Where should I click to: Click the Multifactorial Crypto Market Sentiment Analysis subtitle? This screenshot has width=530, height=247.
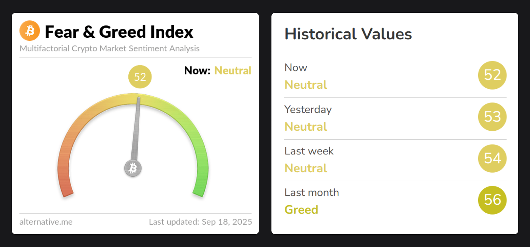point(109,49)
